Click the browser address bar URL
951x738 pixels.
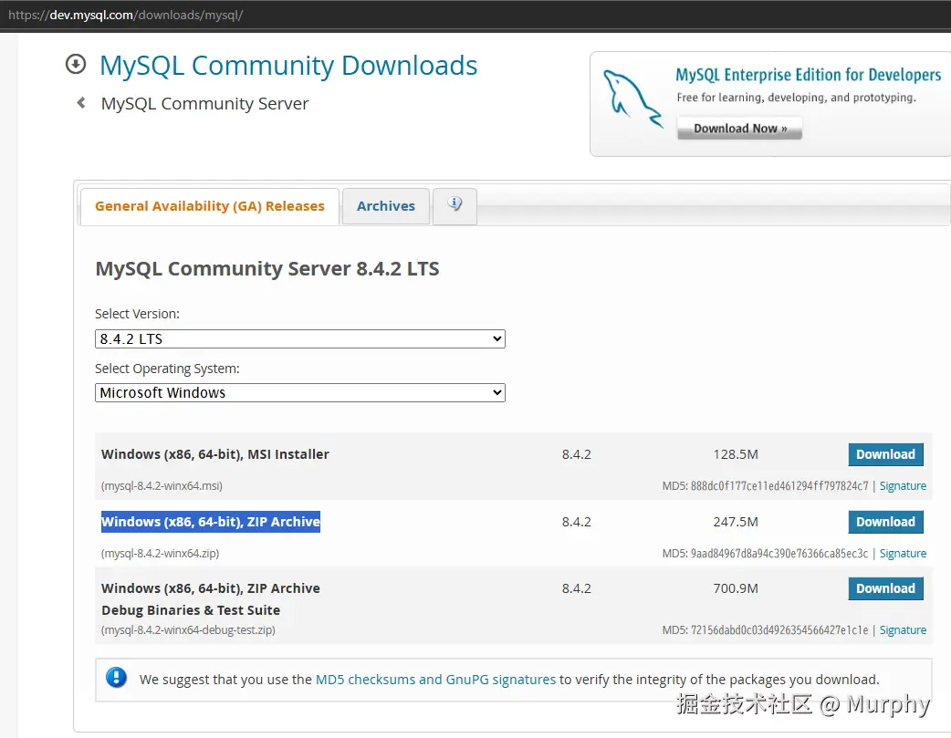pos(126,16)
